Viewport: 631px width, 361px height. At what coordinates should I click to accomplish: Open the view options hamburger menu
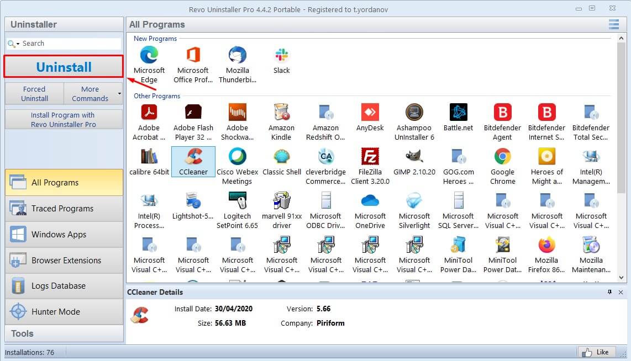point(614,24)
